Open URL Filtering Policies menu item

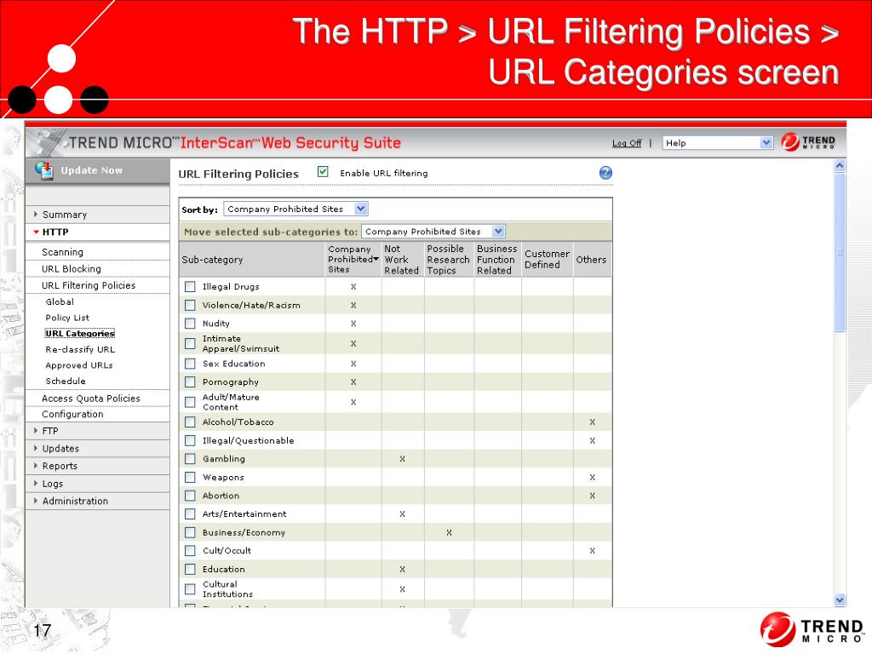(x=89, y=285)
